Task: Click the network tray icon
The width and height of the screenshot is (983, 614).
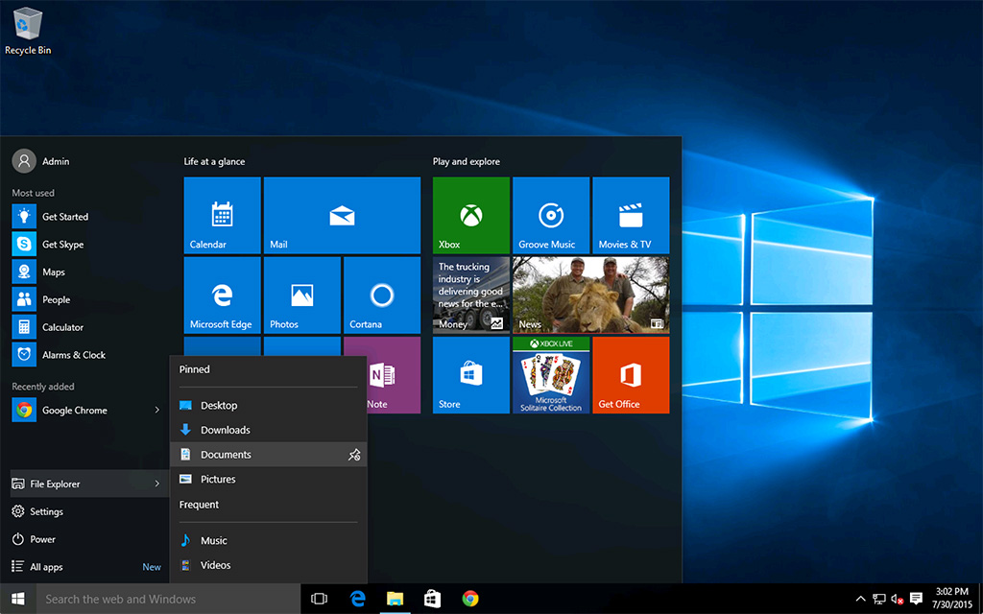Action: (x=879, y=599)
